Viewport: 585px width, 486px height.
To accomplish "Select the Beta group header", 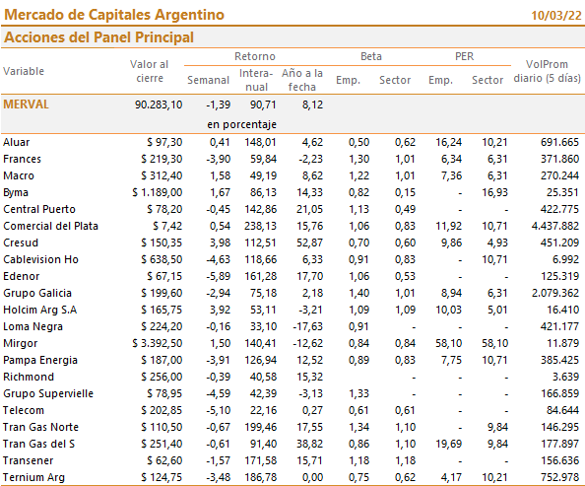I will tap(371, 56).
